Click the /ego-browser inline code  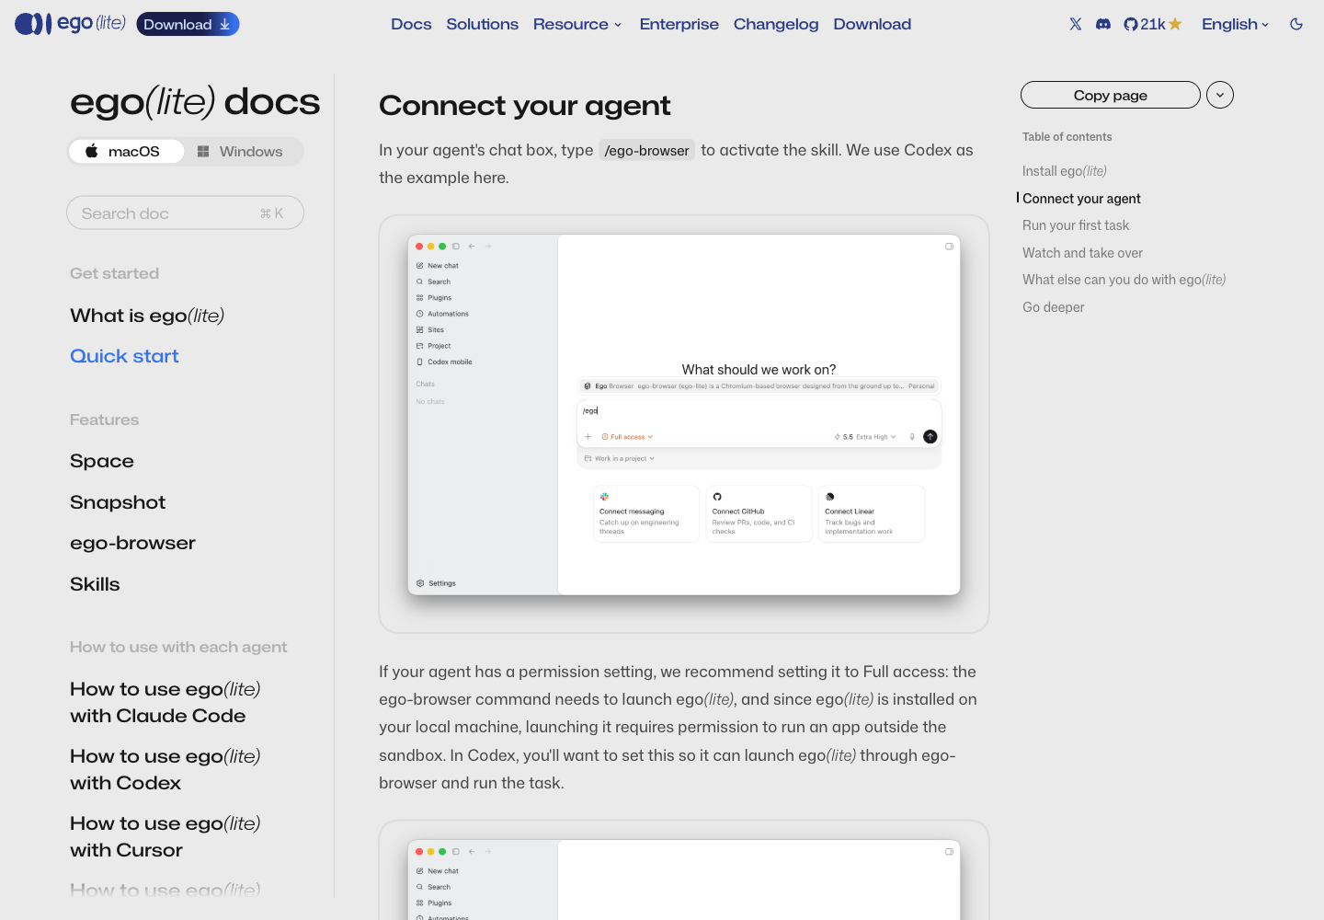[x=647, y=150]
